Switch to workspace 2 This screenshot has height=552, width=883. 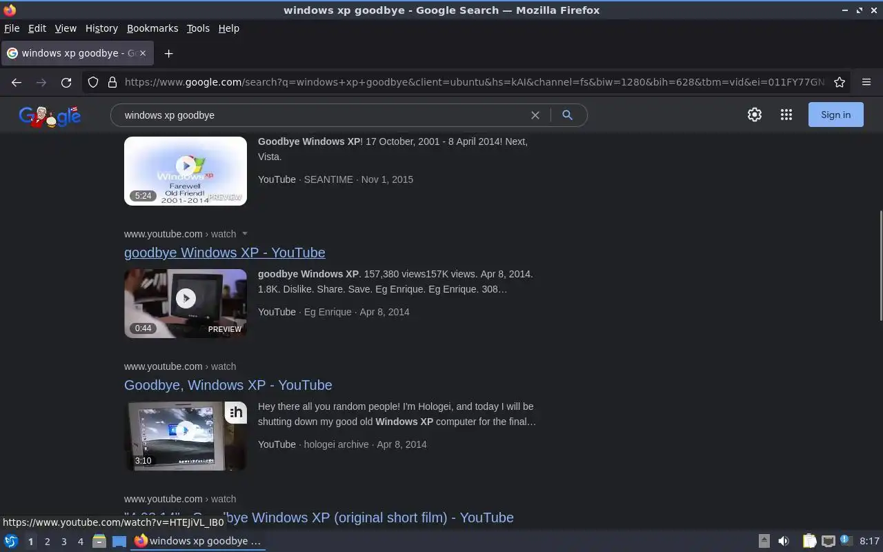(x=47, y=542)
